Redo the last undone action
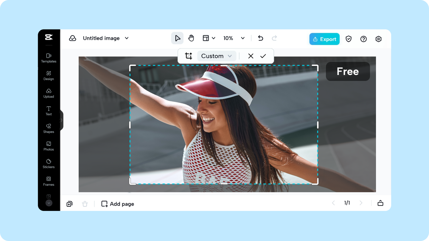429x241 pixels. [274, 38]
